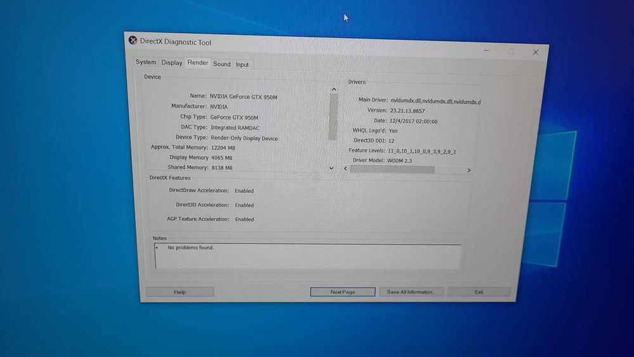Click driver date '12/4/2017 02:00:00'

pos(413,121)
